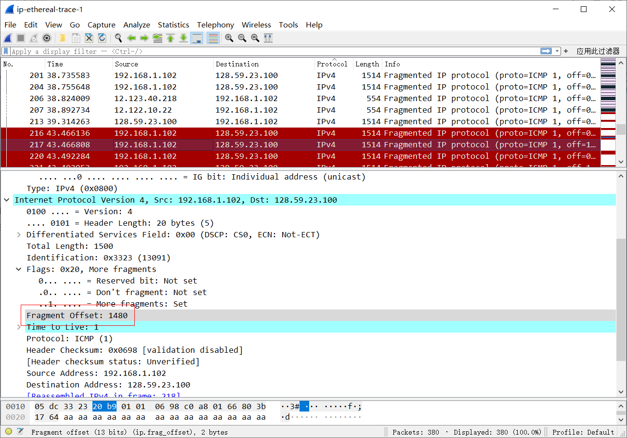
Task: Go forward with the right green arrow
Action: click(144, 38)
